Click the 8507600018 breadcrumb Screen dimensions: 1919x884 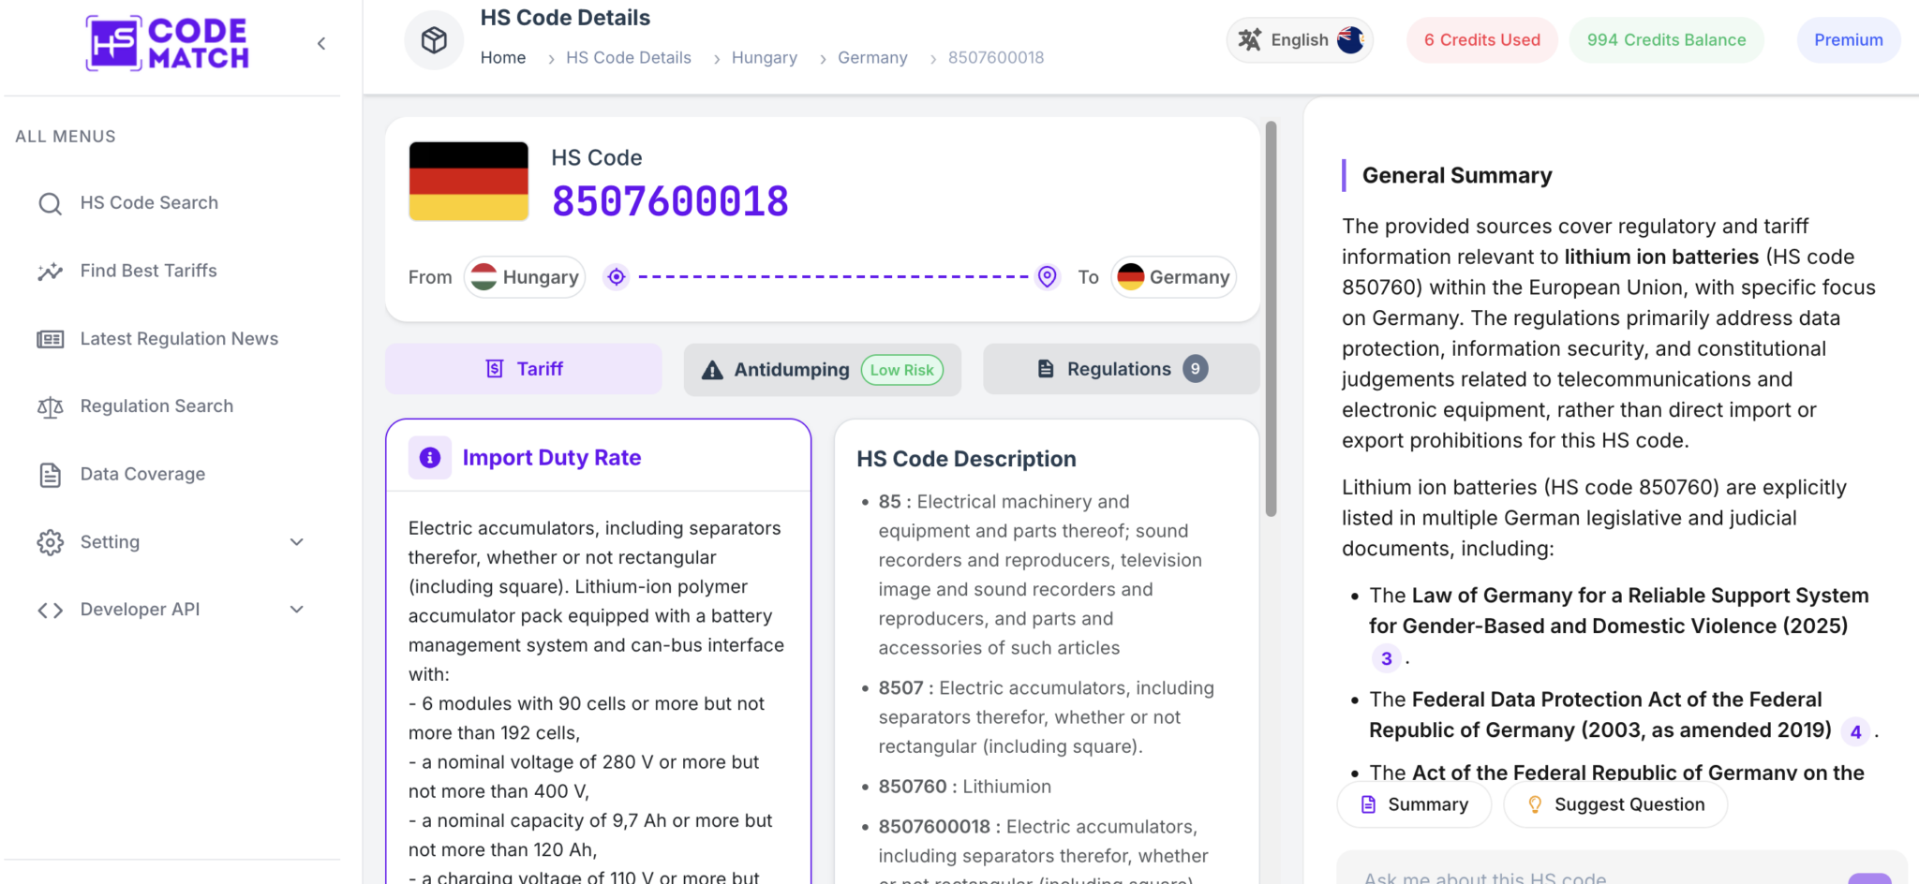[996, 58]
